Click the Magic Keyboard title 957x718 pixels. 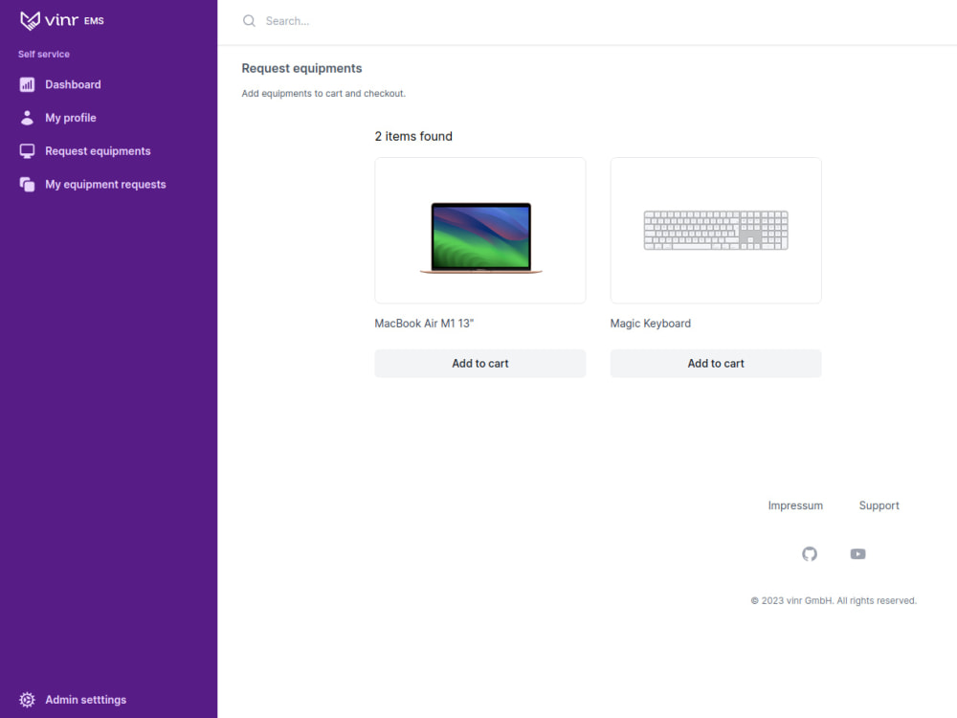(x=651, y=324)
